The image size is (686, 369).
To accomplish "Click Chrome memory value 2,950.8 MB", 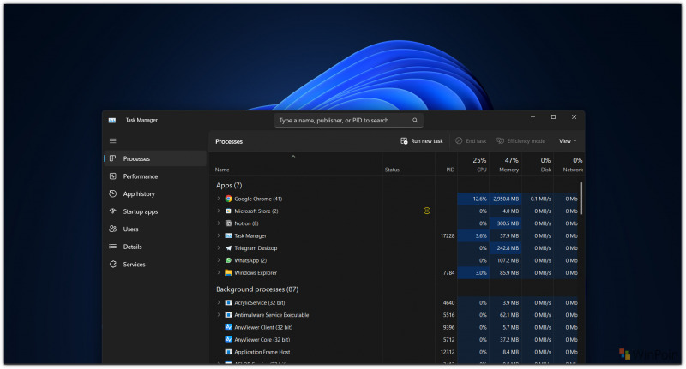I will pyautogui.click(x=506, y=199).
